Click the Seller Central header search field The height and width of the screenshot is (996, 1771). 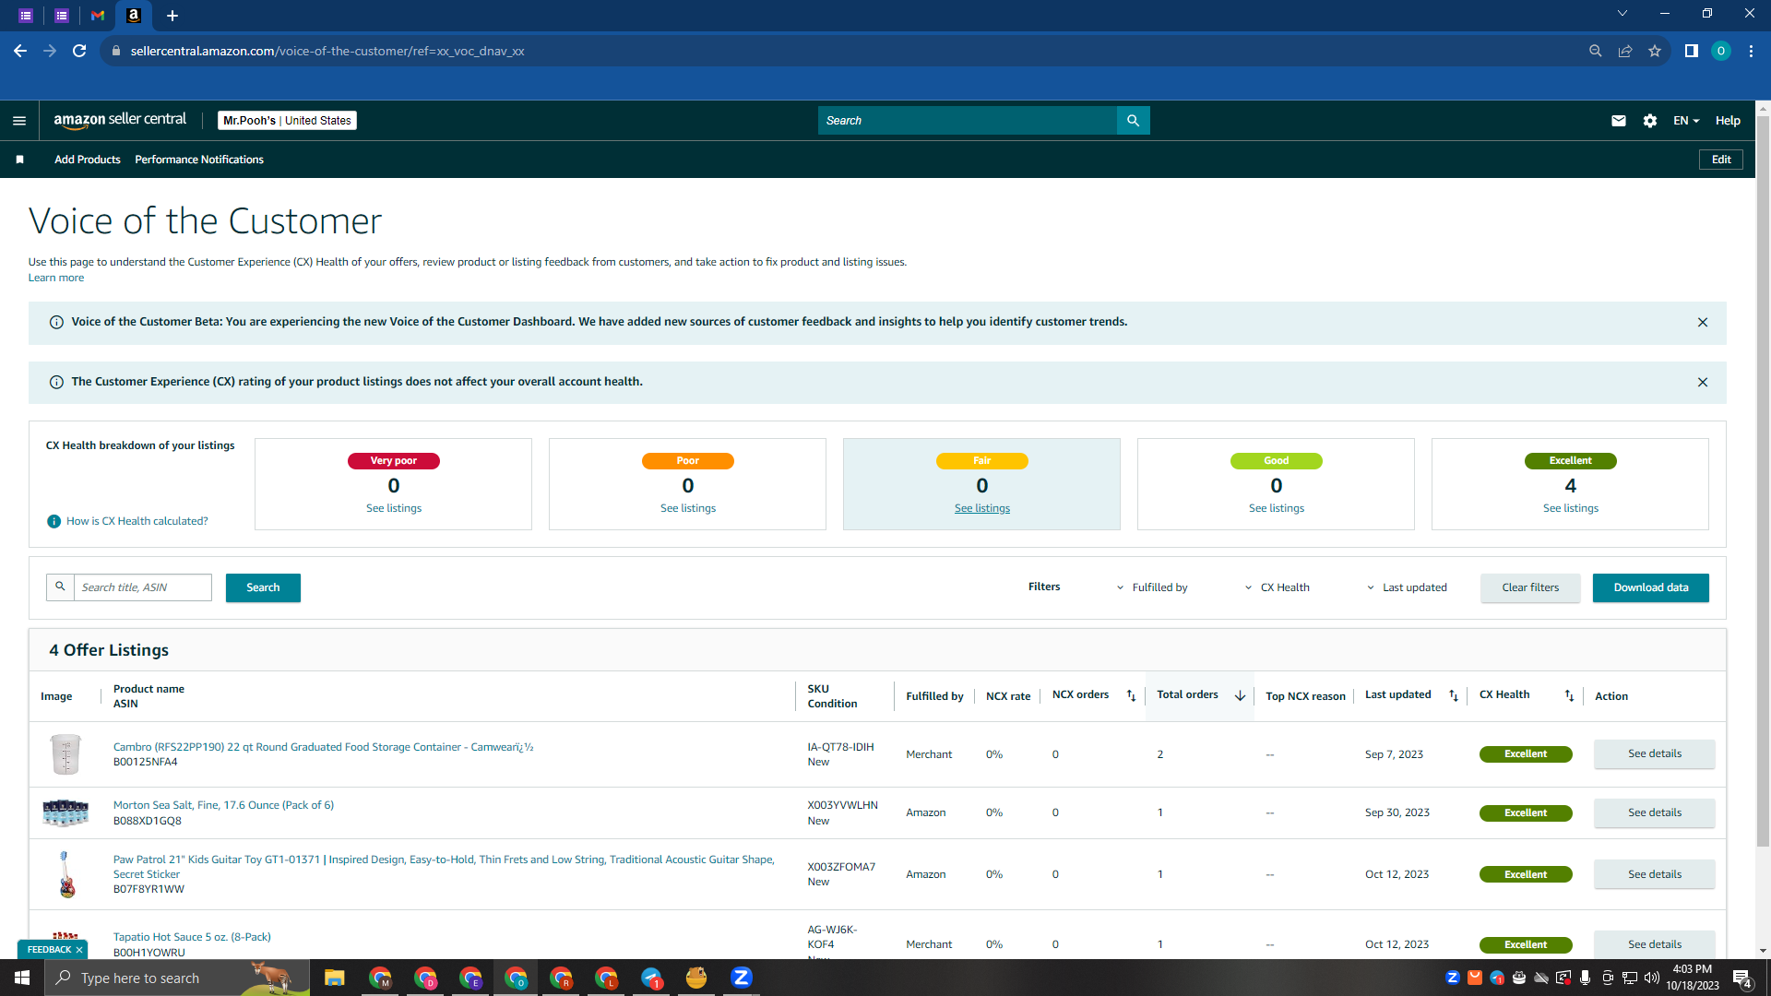[967, 121]
